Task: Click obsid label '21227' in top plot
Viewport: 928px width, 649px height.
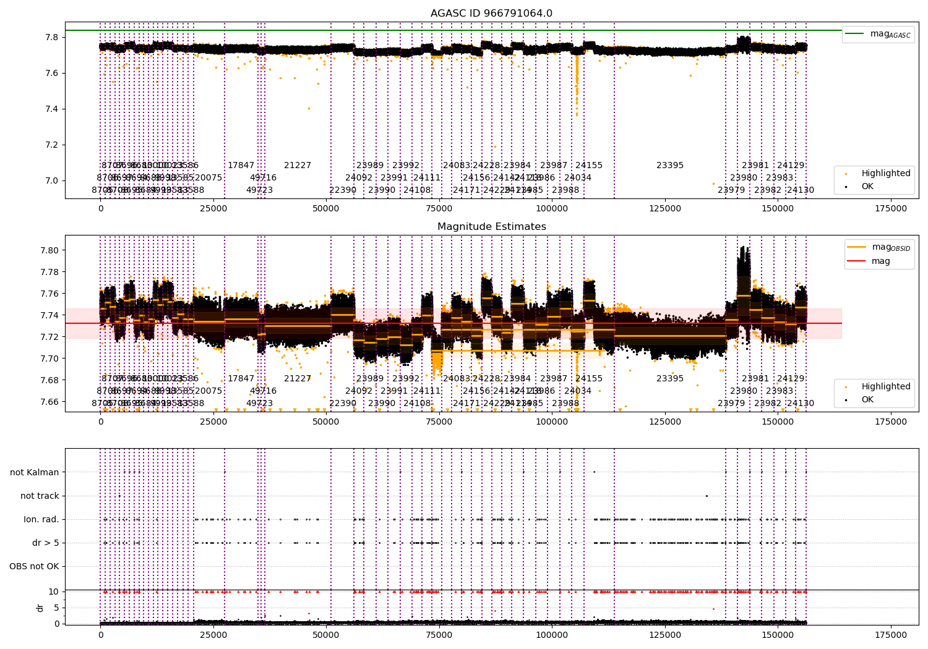Action: pos(298,165)
